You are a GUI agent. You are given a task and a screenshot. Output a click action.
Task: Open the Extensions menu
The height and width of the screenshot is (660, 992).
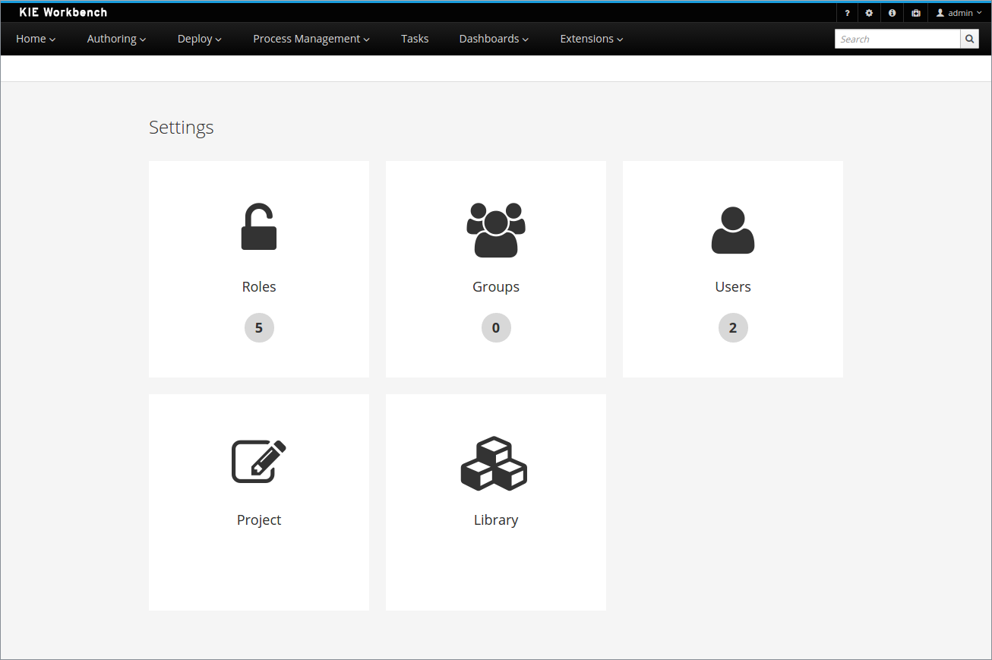coord(591,39)
